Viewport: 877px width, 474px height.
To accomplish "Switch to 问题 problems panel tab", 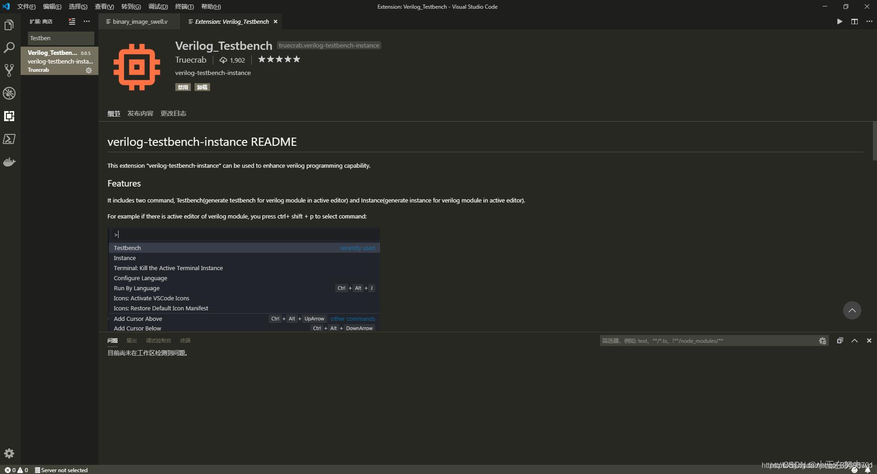I will pos(113,341).
